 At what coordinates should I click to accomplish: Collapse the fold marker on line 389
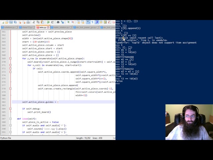[x=10, y=125]
